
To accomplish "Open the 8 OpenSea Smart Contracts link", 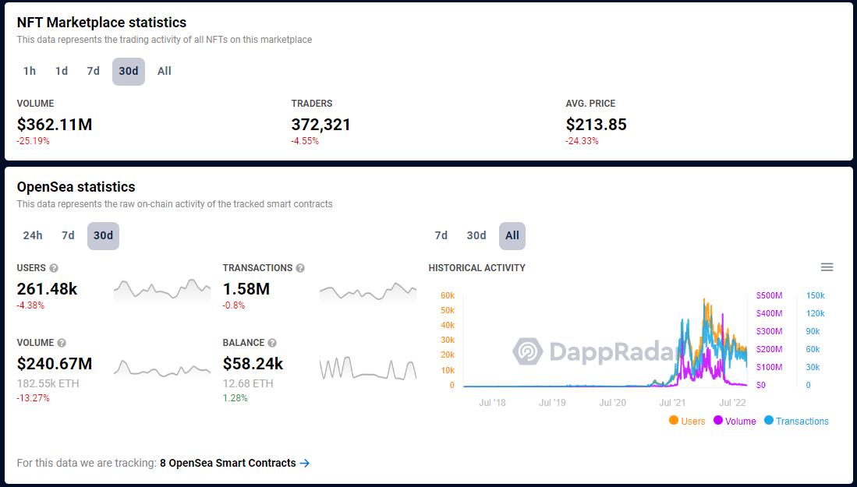I will [x=235, y=463].
